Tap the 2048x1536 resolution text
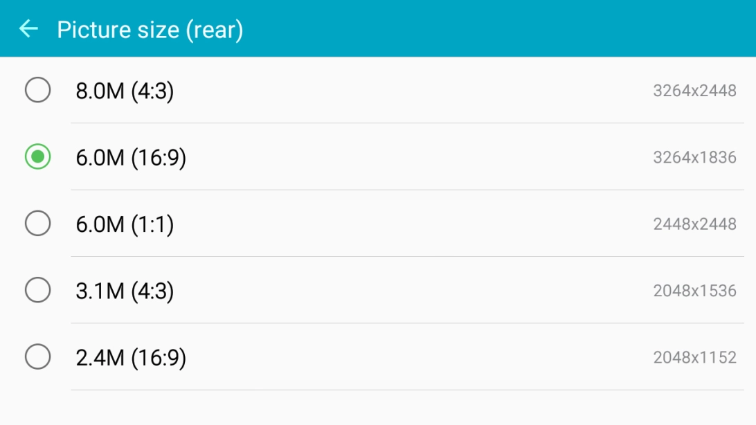Screen dimensions: 756x425 point(694,291)
